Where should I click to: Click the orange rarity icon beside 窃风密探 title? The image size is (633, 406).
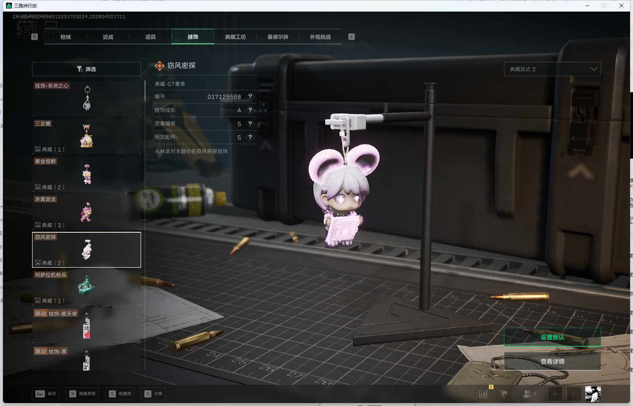click(160, 66)
